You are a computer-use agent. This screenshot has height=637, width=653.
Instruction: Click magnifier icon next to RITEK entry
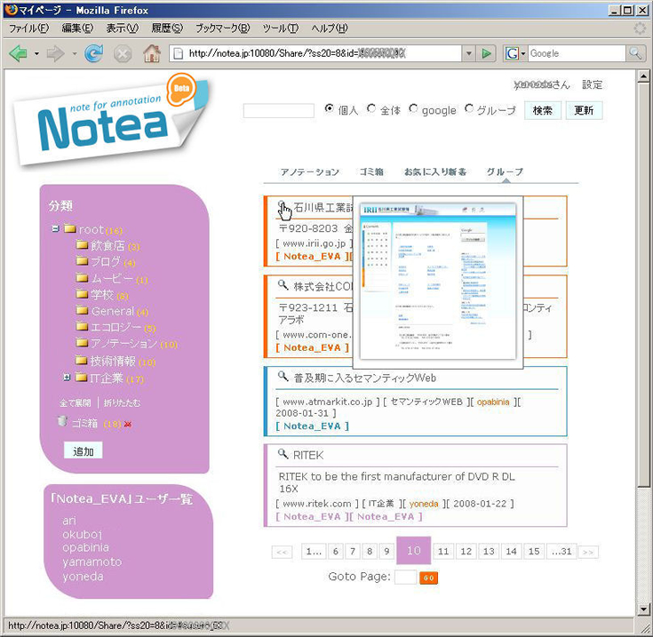282,454
